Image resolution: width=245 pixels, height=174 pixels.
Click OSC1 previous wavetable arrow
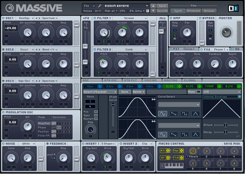(x=37, y=18)
